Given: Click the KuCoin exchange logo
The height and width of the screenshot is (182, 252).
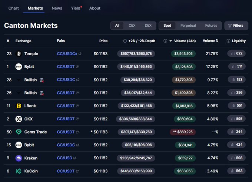Looking at the screenshot, I should point(19,171).
